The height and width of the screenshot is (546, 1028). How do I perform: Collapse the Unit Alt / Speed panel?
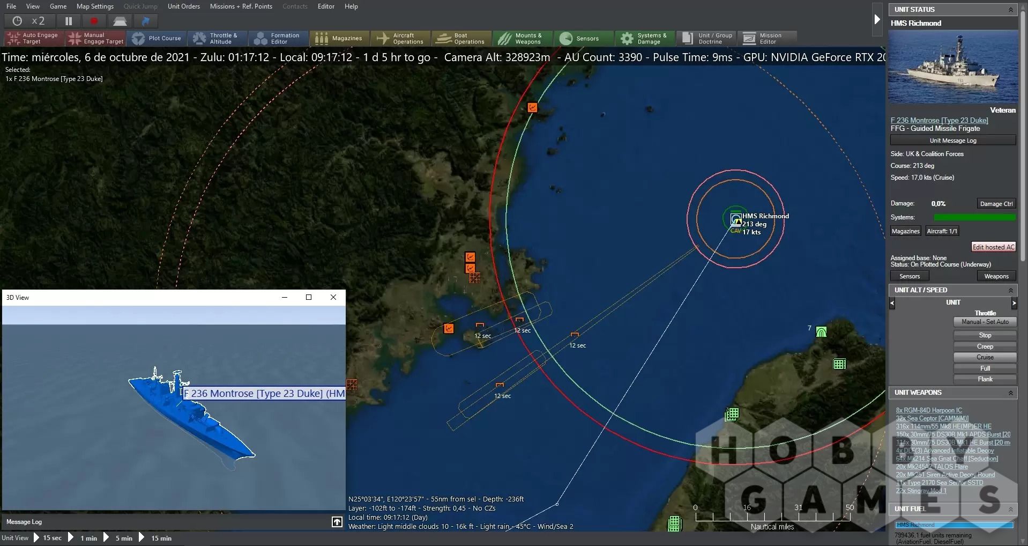[1011, 290]
